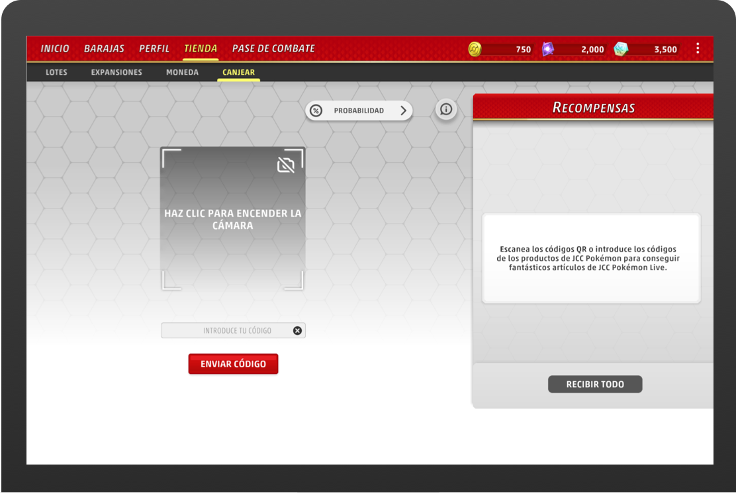The width and height of the screenshot is (736, 493).
Task: Open the three-dot options menu
Action: (x=698, y=49)
